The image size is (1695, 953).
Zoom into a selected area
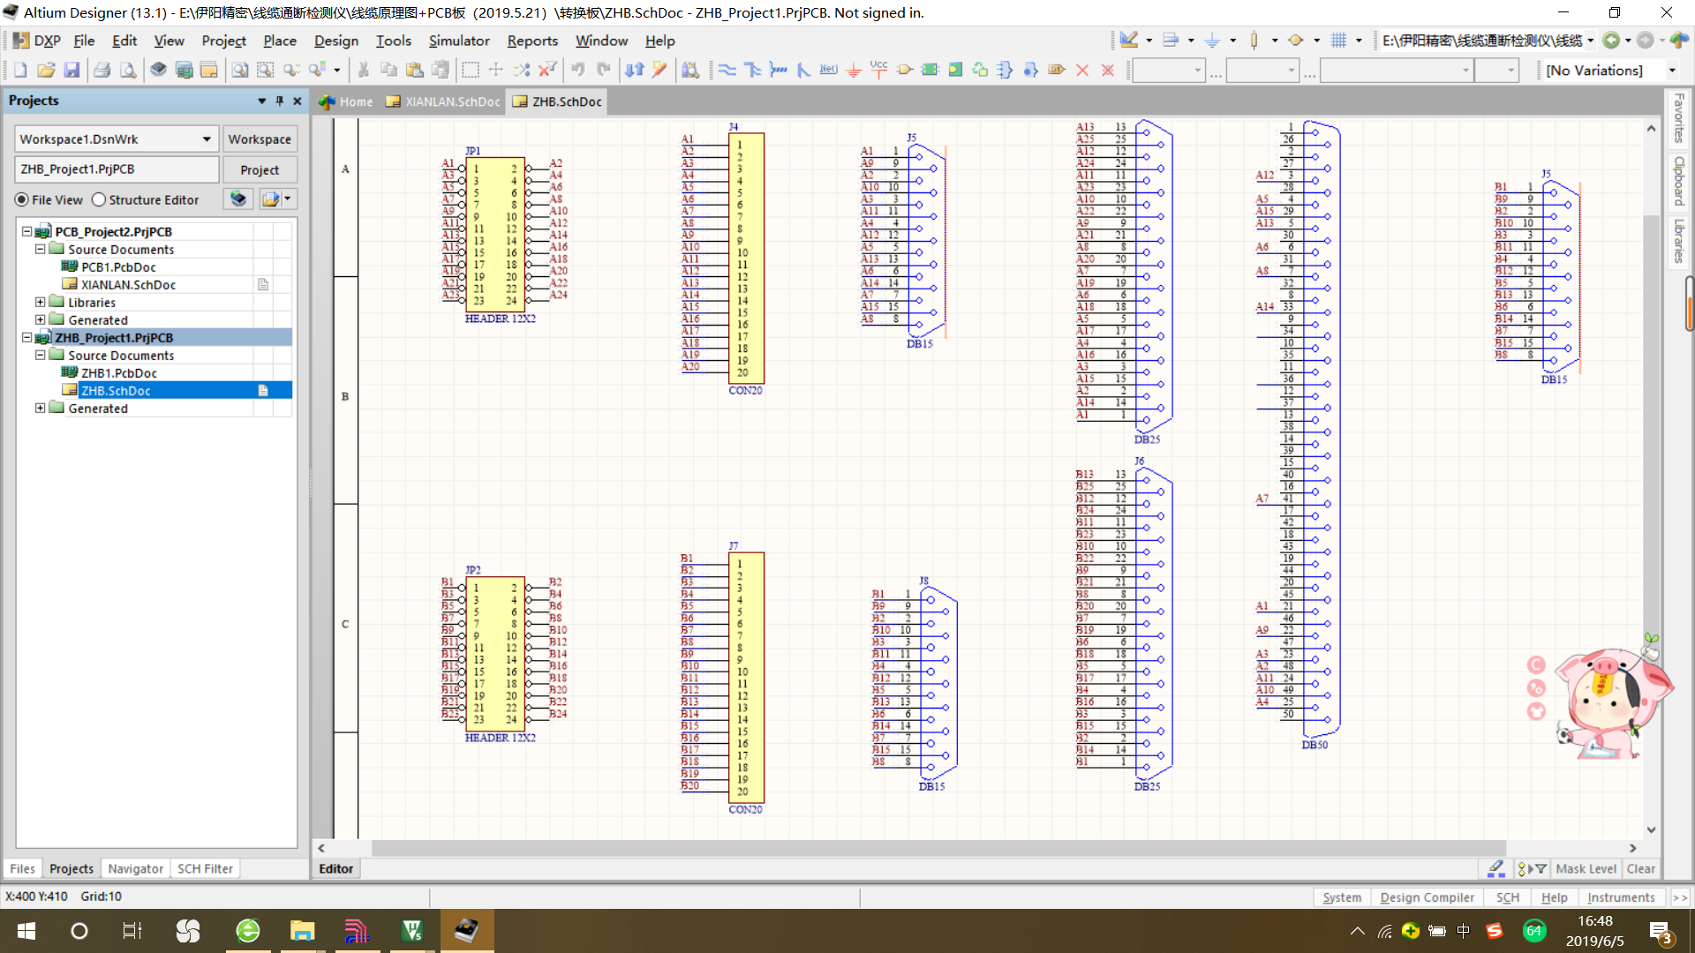pos(265,70)
